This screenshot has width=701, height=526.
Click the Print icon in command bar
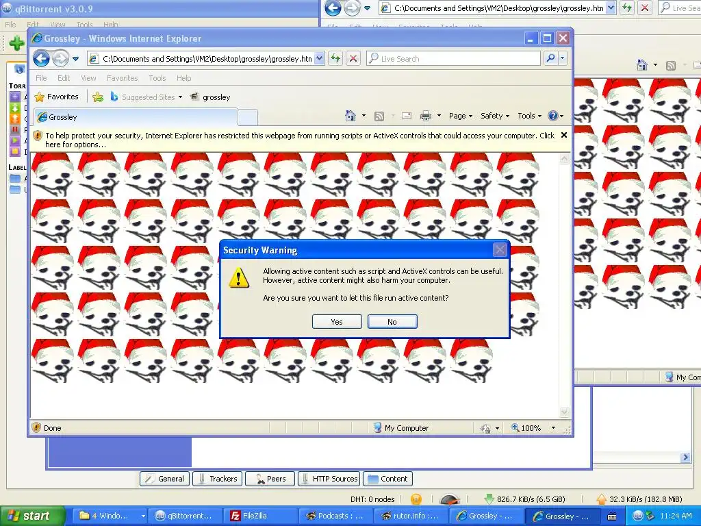(x=426, y=116)
